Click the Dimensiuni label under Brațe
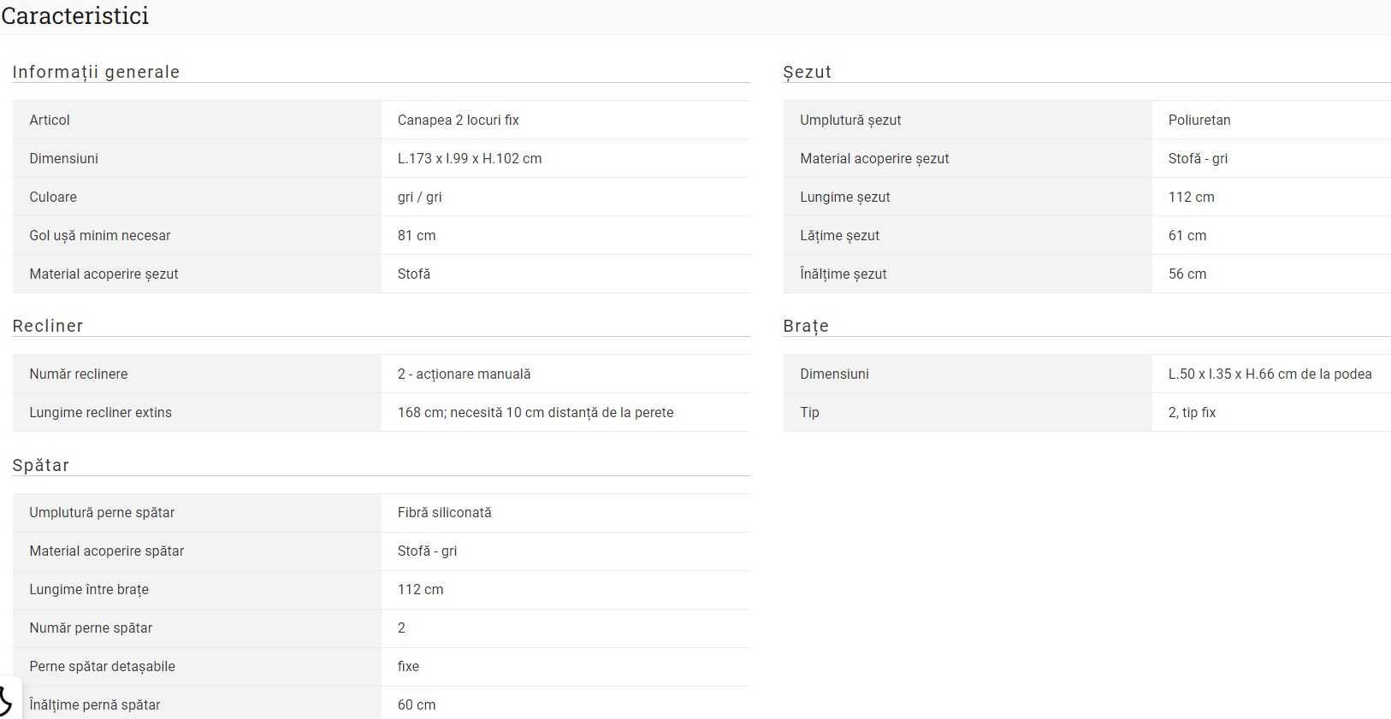The height and width of the screenshot is (719, 1391). [834, 374]
